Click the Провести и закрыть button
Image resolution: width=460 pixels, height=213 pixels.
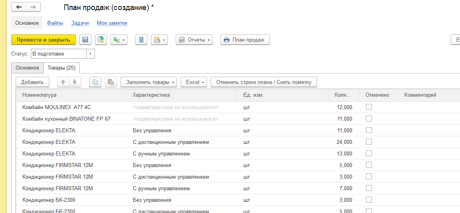pyautogui.click(x=43, y=40)
